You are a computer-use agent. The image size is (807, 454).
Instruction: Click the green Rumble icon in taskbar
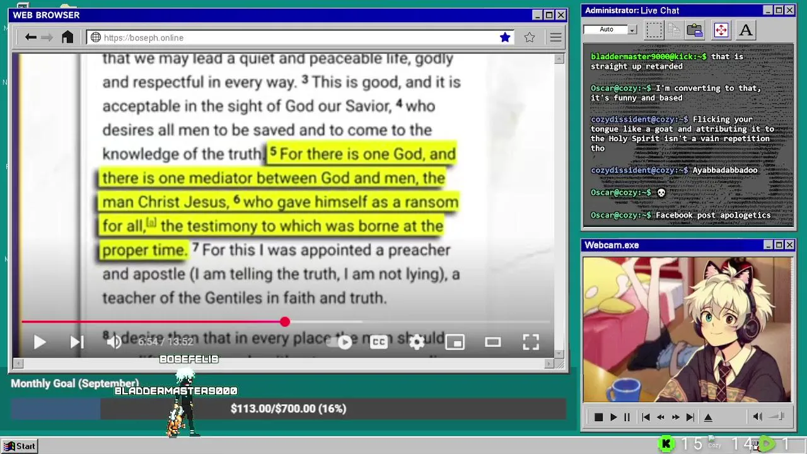click(767, 444)
